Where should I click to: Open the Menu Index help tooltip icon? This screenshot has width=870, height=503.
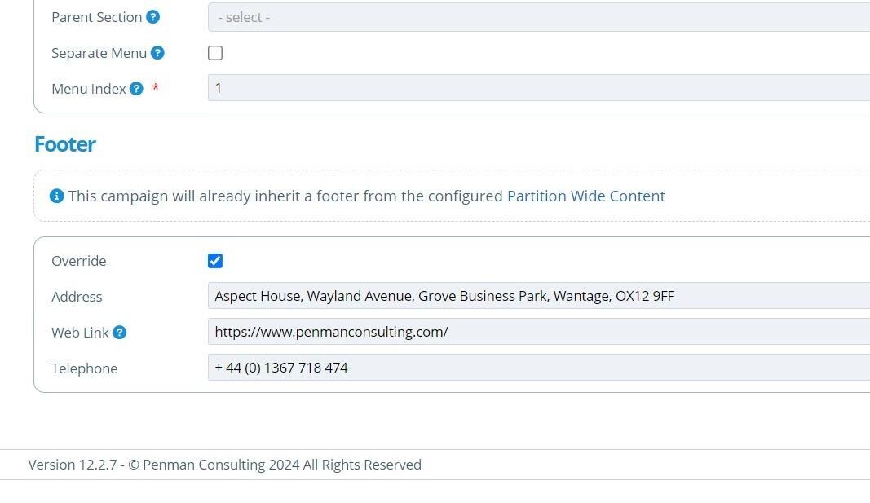(136, 89)
